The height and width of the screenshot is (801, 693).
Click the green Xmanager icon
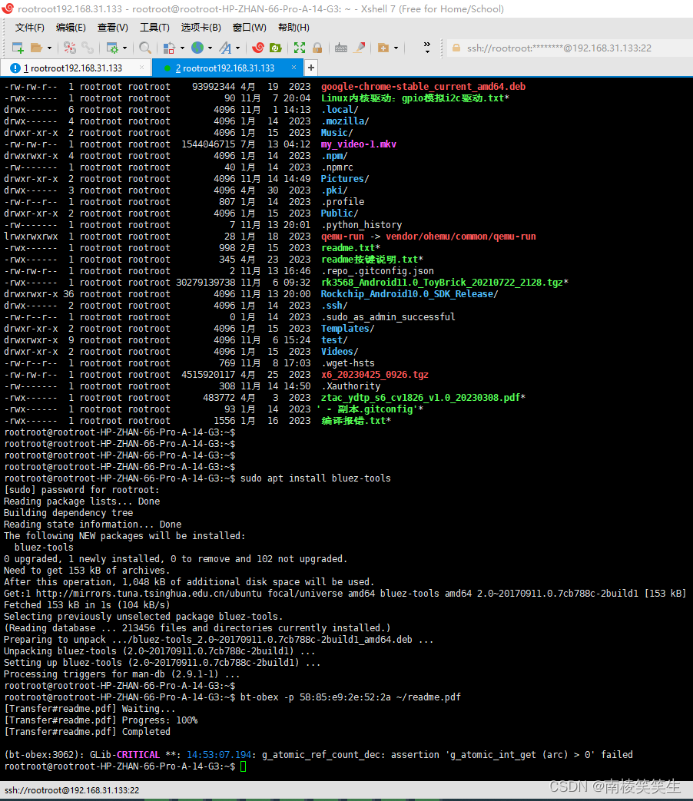(x=277, y=48)
